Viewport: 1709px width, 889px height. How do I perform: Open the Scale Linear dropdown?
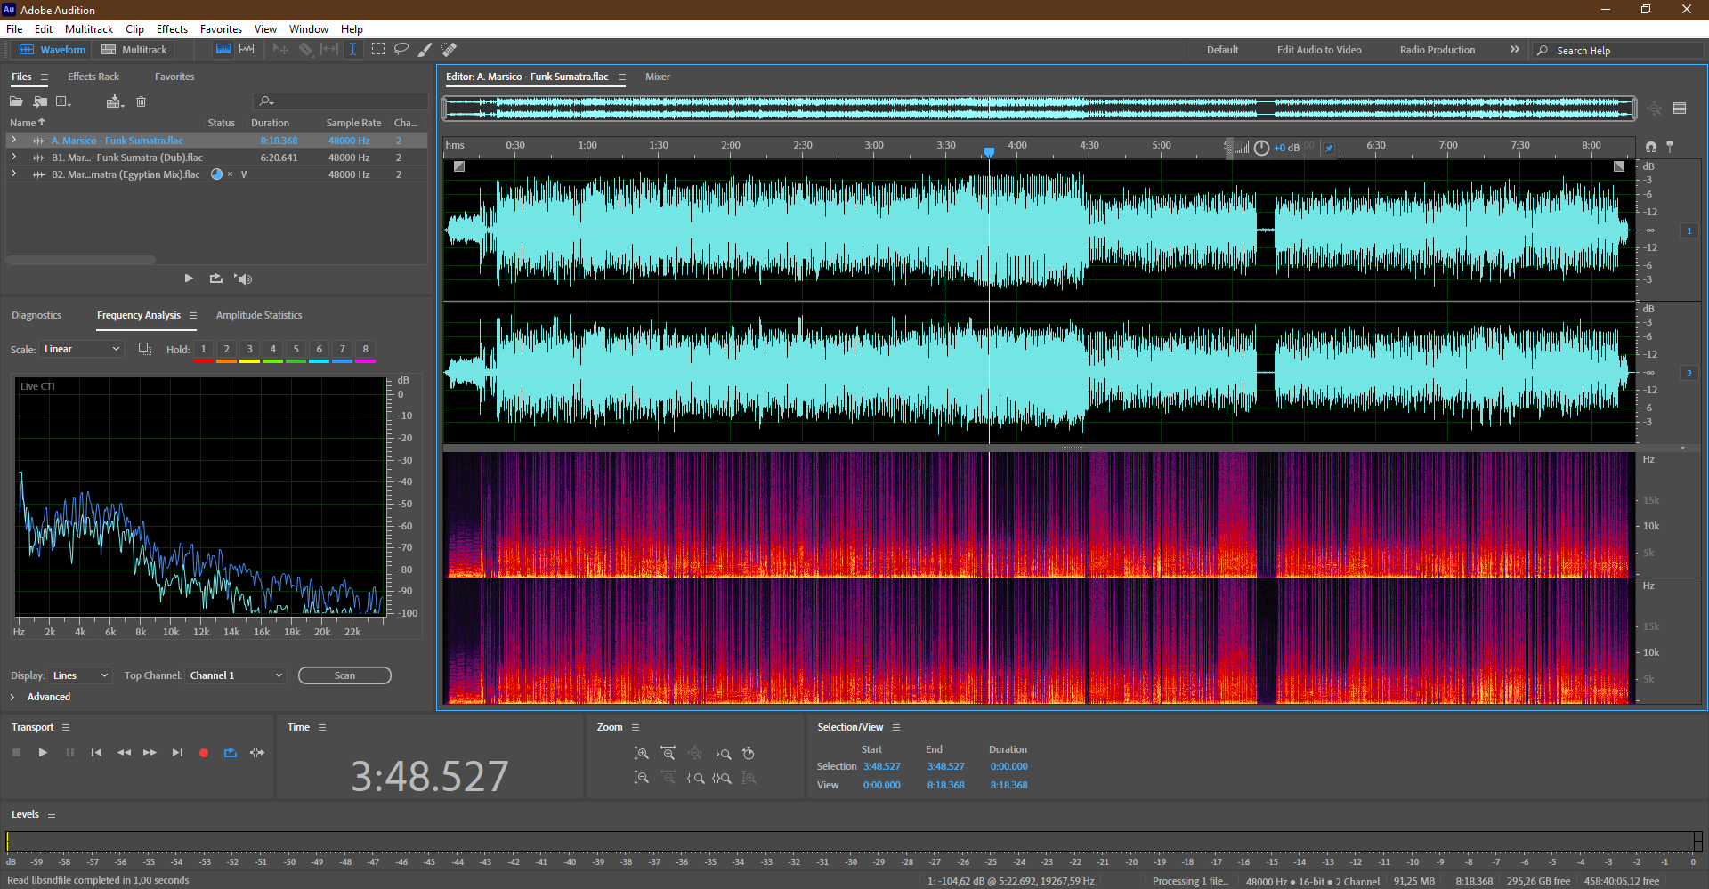pos(81,349)
